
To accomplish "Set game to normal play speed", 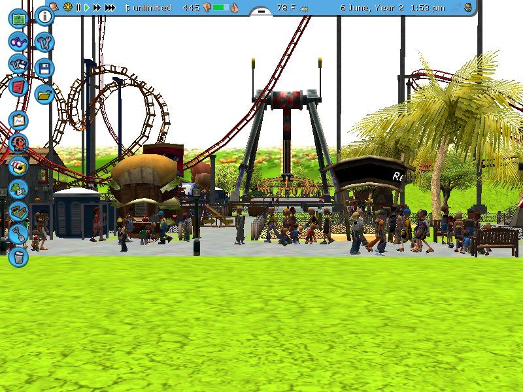I will click(87, 8).
